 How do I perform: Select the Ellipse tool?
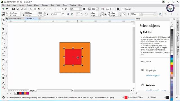coord(3,50)
